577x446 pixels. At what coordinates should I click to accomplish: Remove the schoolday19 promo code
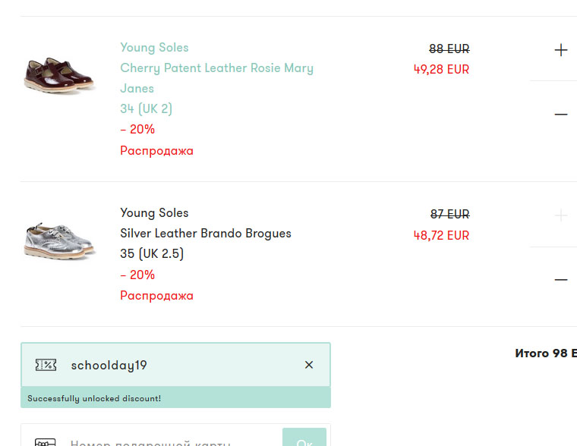[309, 365]
